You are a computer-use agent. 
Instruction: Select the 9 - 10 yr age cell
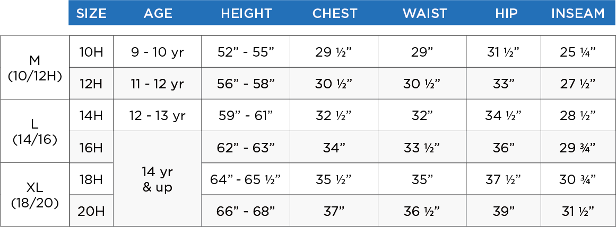pyautogui.click(x=158, y=51)
